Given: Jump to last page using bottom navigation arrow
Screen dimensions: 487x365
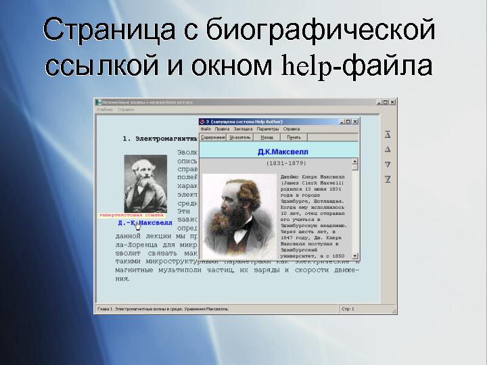Looking at the screenshot, I should click(x=388, y=179).
